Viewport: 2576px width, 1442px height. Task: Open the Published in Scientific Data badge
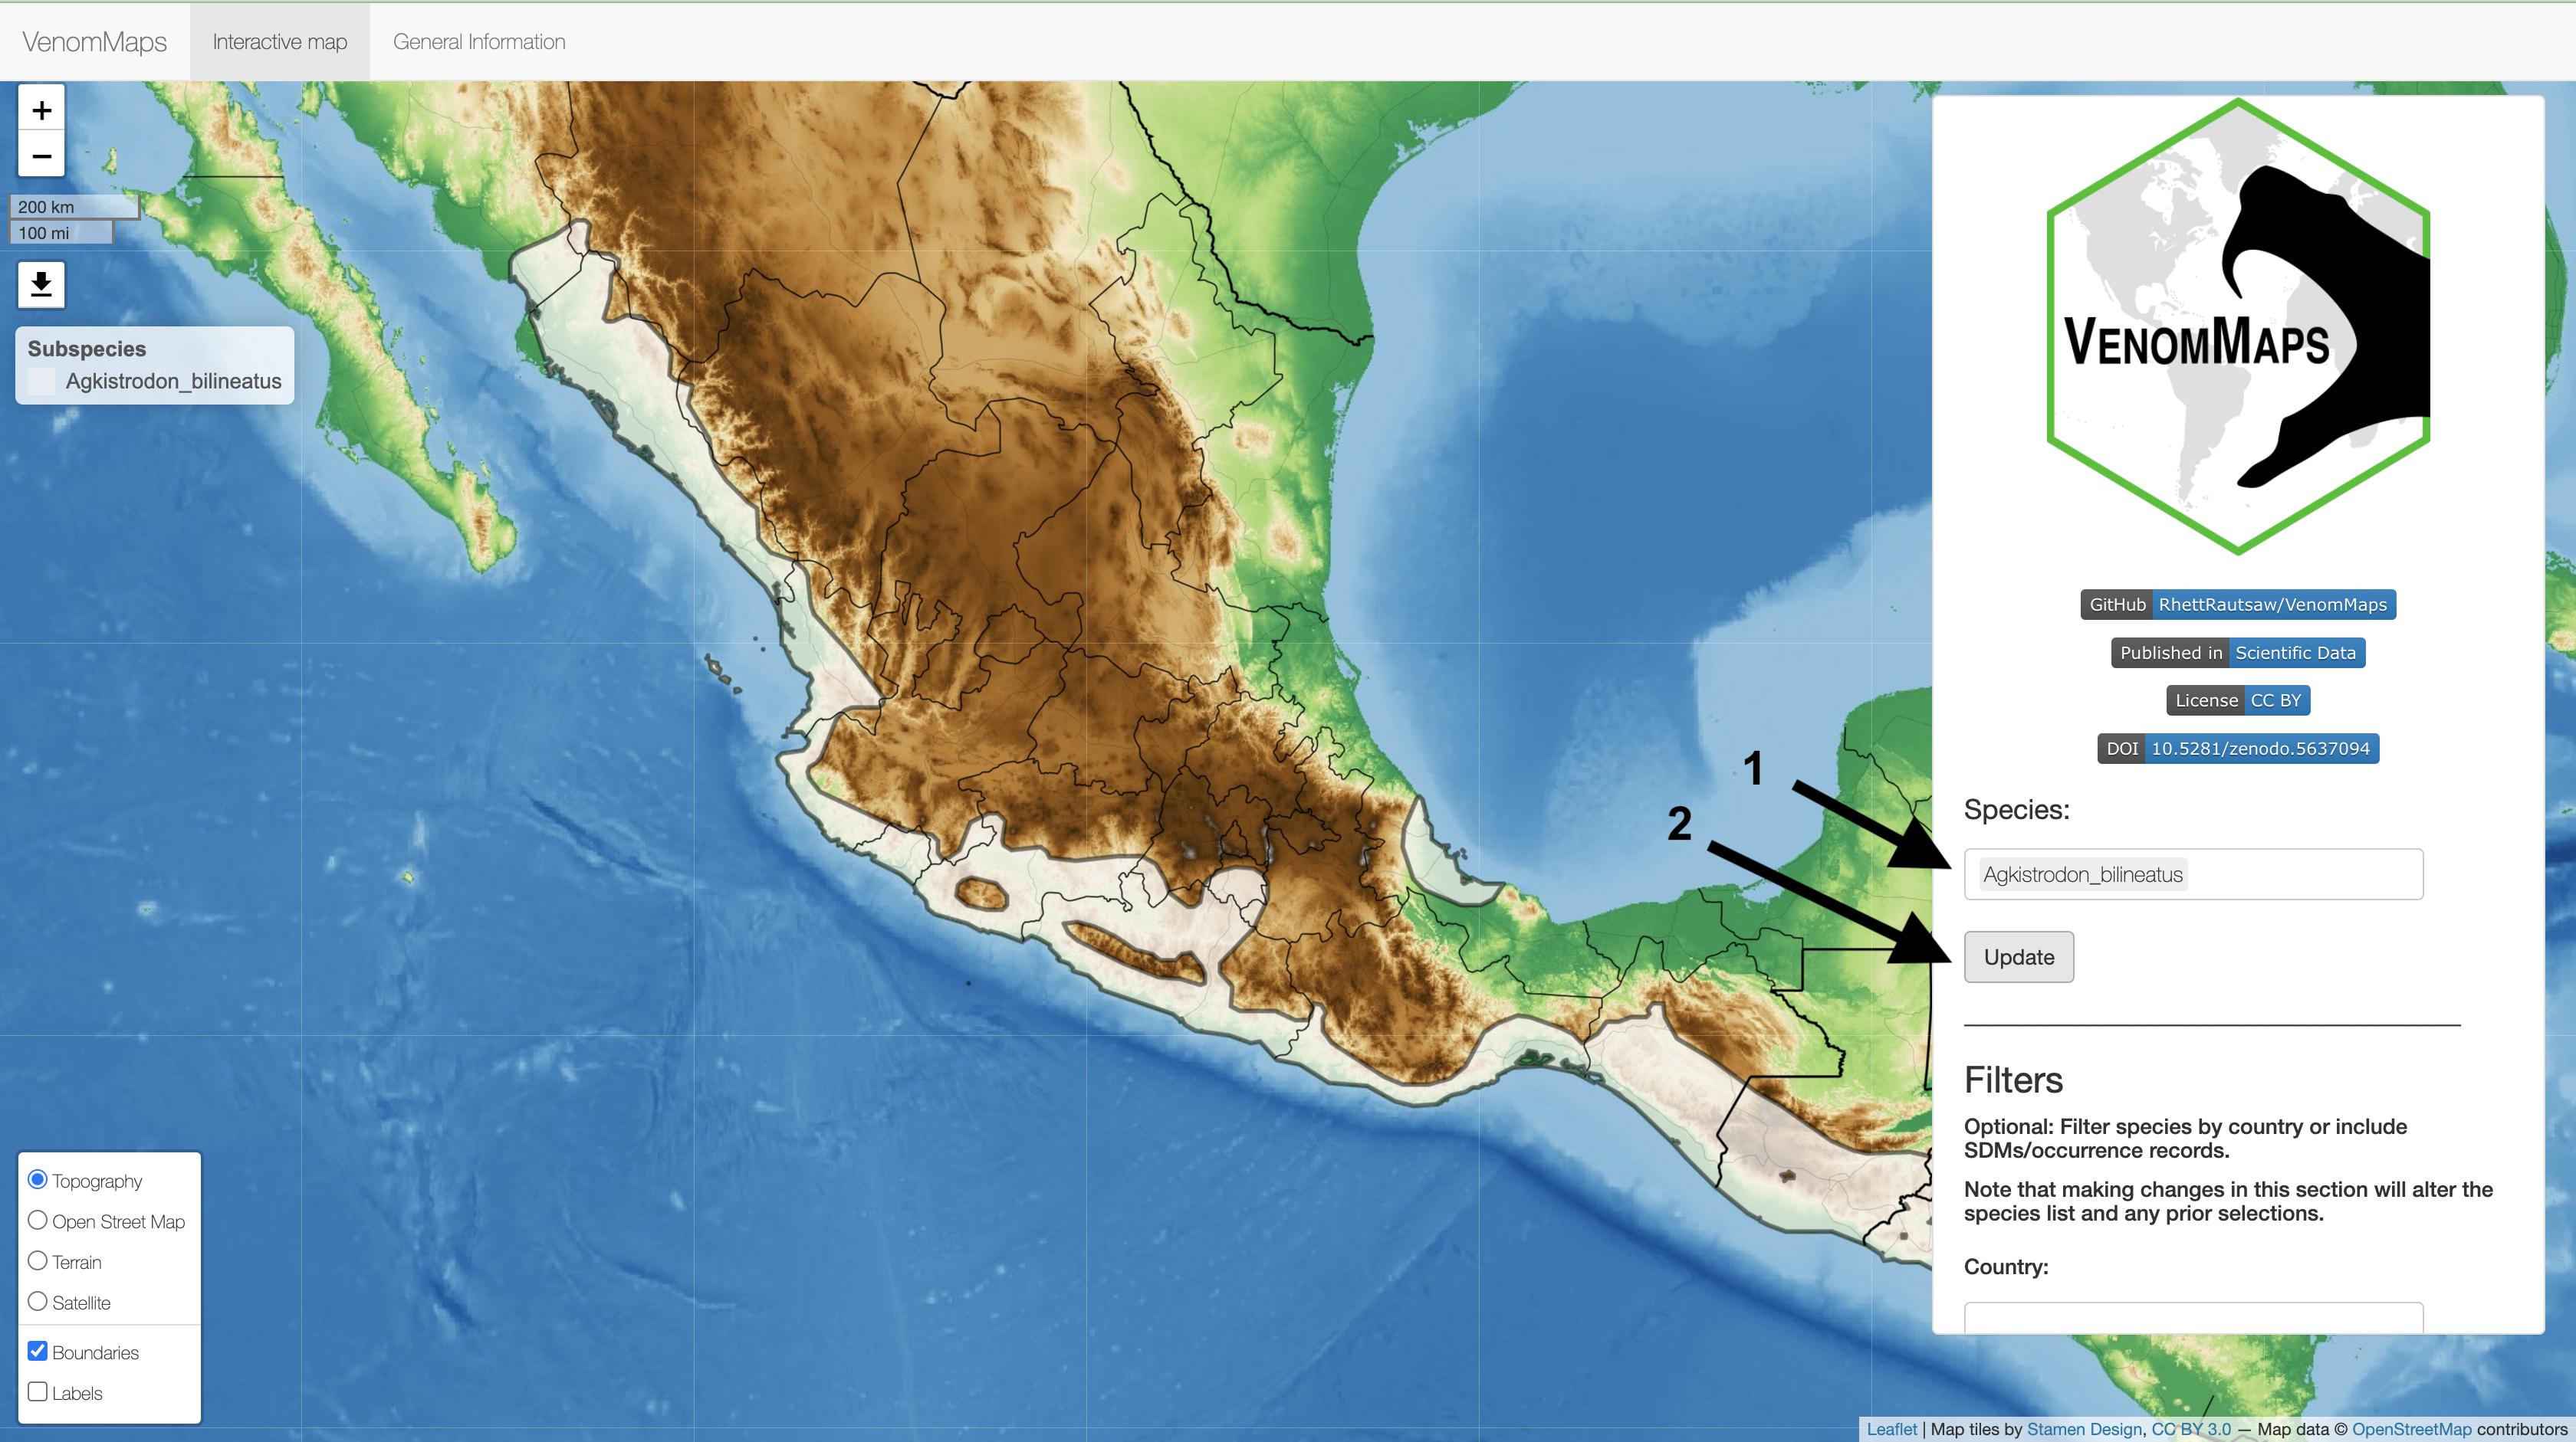(2238, 653)
